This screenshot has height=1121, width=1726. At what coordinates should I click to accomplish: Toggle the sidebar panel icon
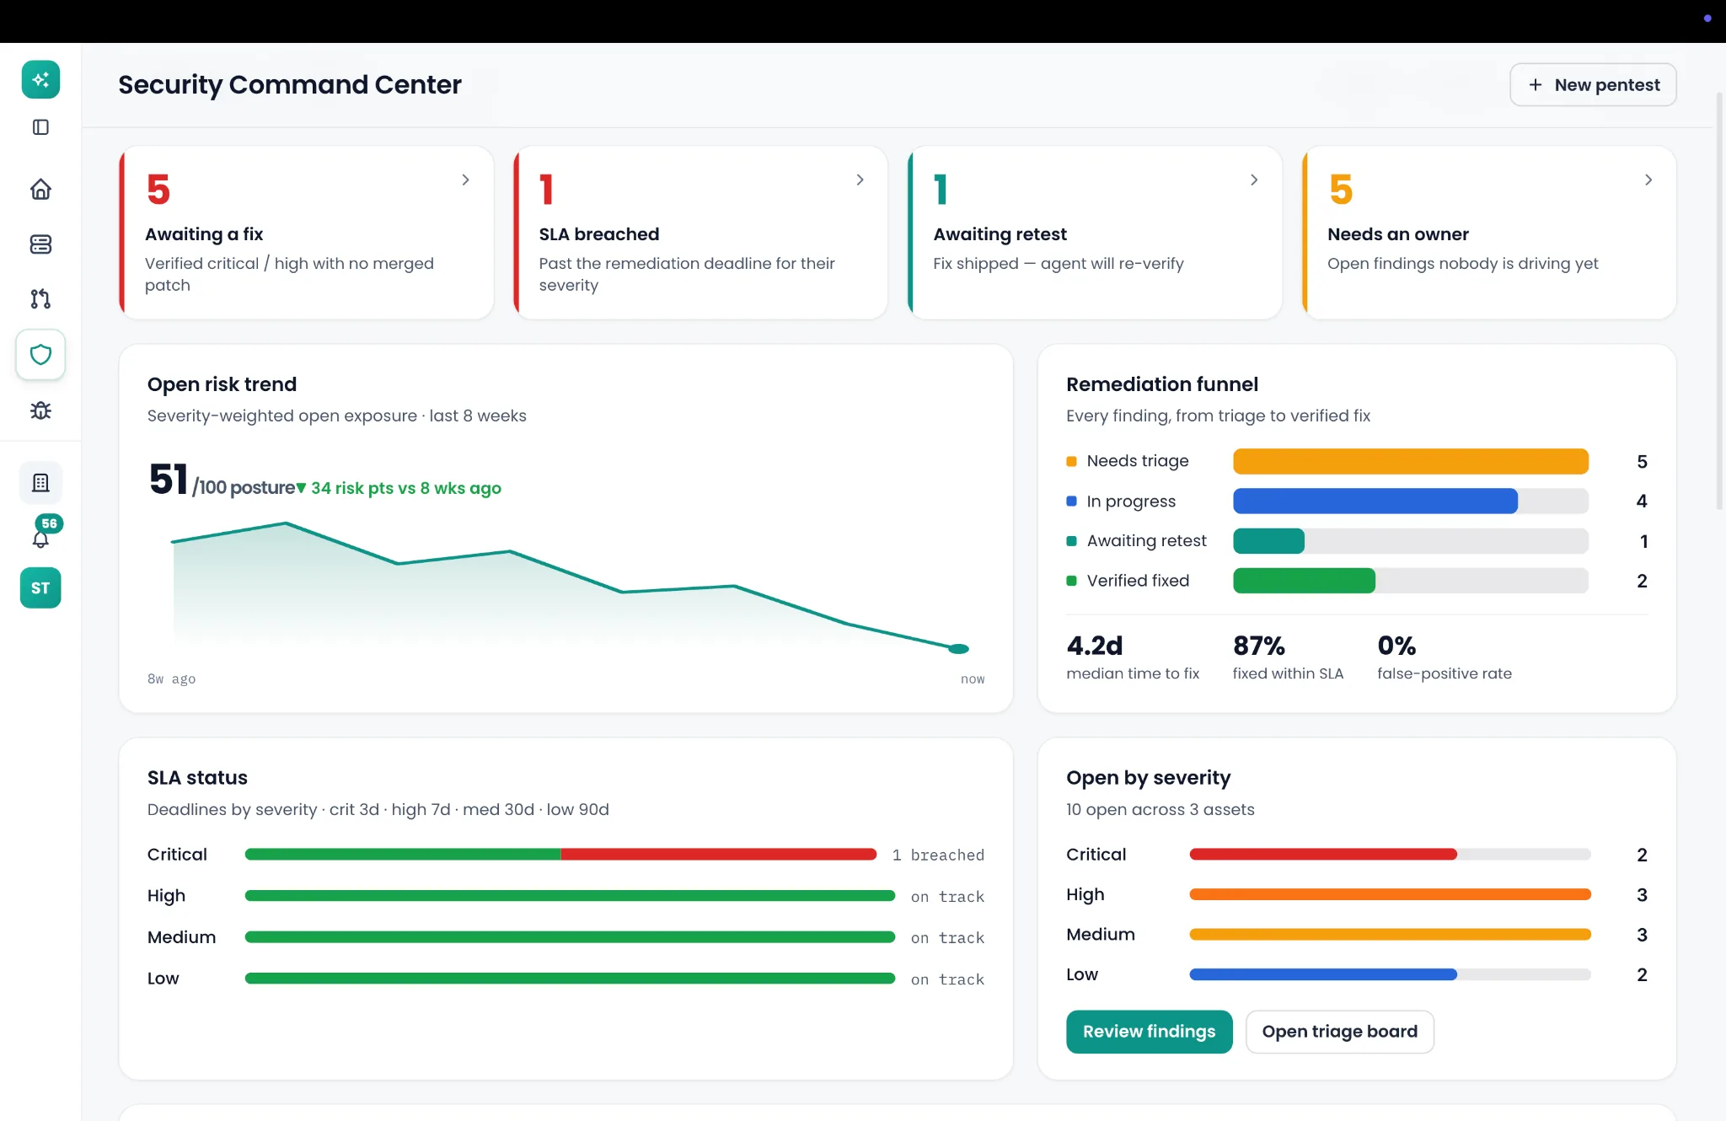point(40,127)
